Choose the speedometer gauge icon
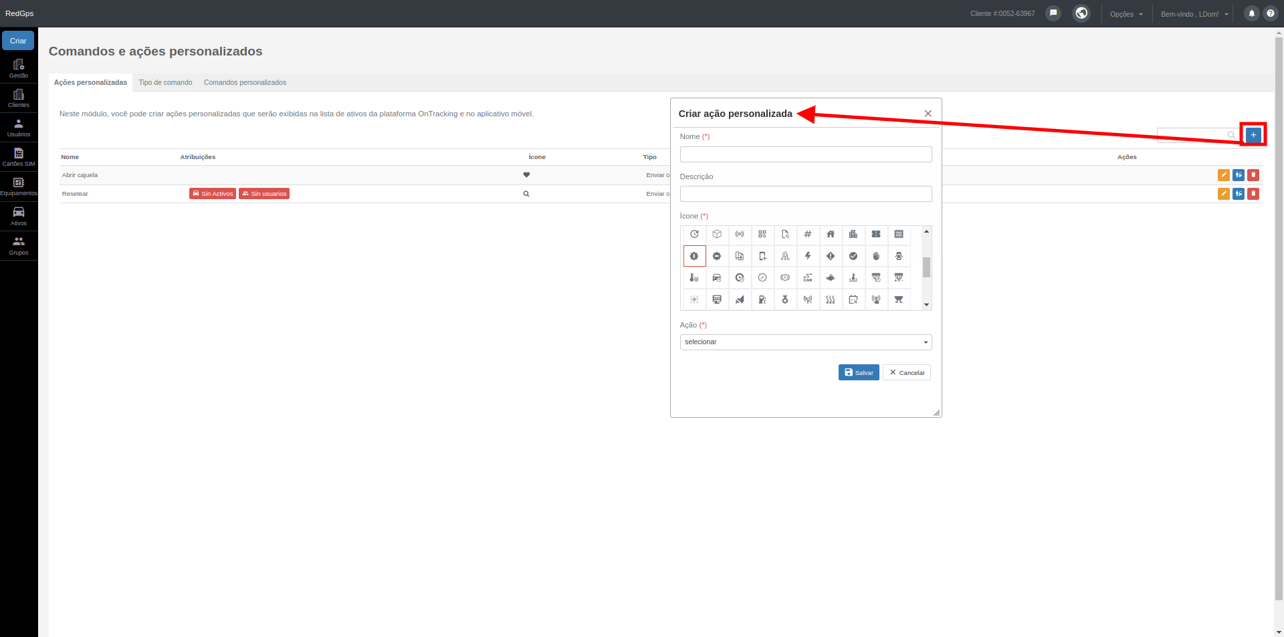 point(762,278)
